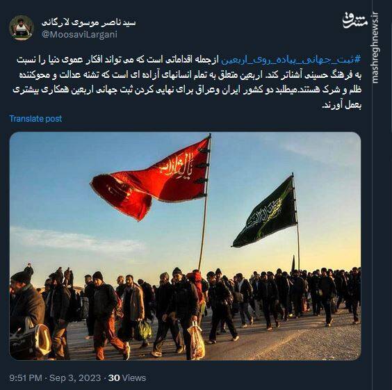Click the vertical mashreghnews.ir text
The image size is (392, 390).
point(375,47)
